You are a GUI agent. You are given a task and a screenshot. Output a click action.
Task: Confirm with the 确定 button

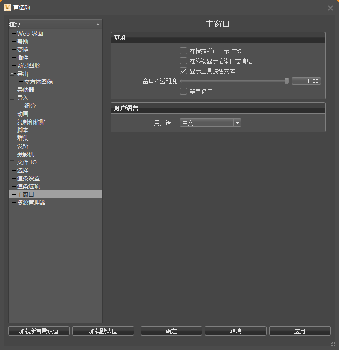coord(171,331)
